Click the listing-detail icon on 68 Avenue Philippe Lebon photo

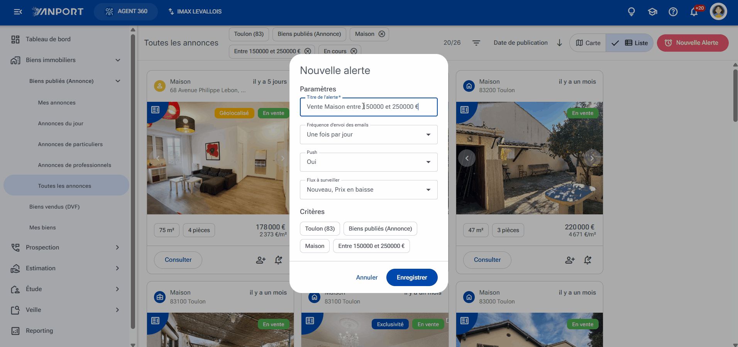(x=156, y=110)
